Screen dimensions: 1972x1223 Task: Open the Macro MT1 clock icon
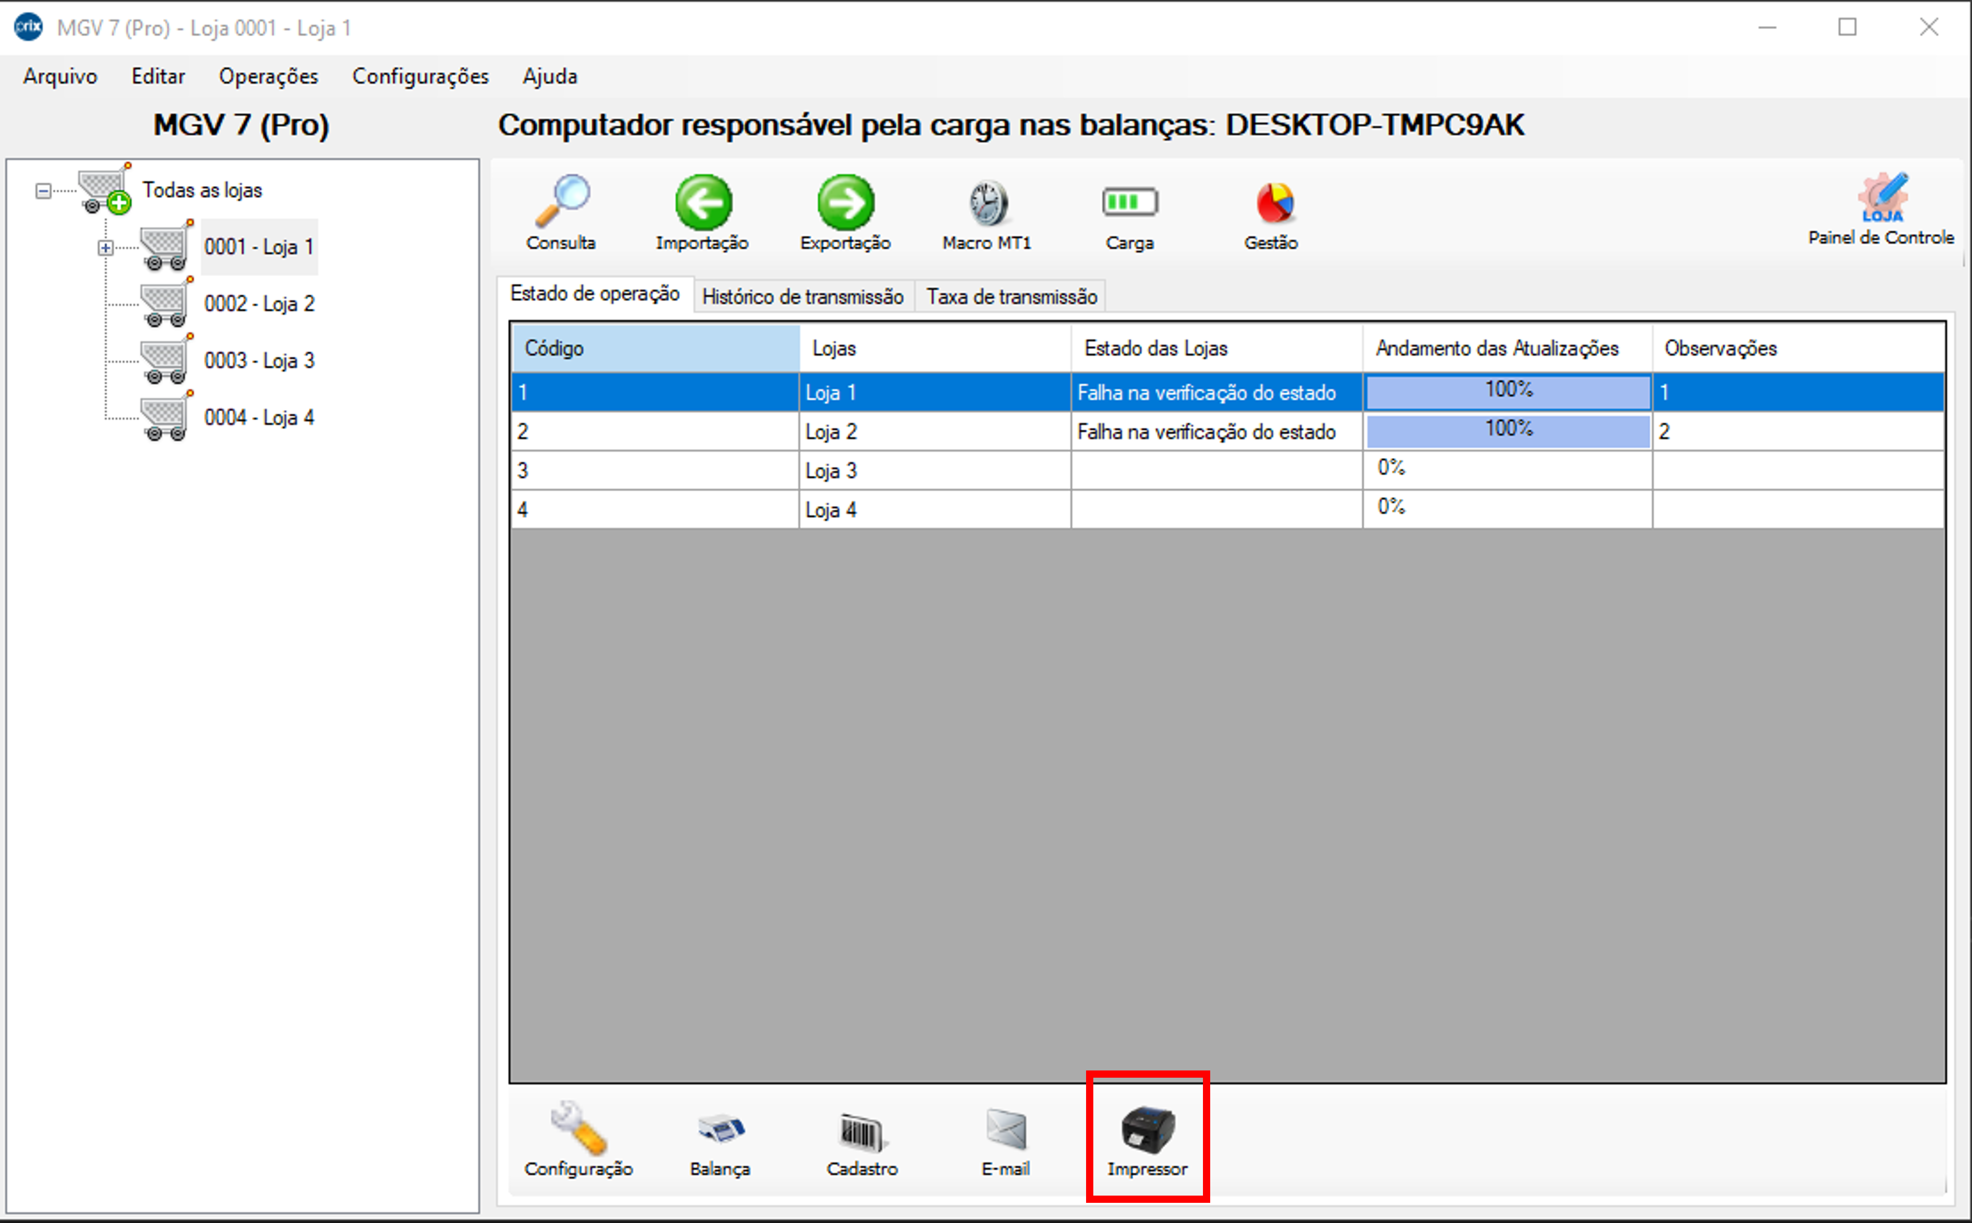click(988, 203)
